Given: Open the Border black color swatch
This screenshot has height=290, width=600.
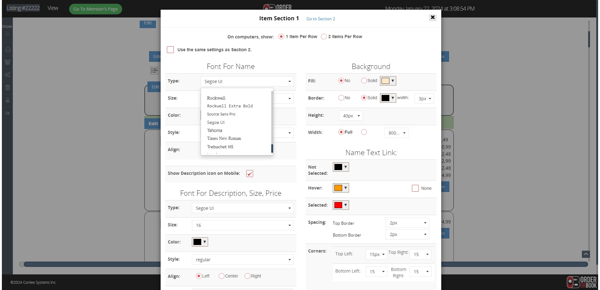Looking at the screenshot, I should (388, 98).
